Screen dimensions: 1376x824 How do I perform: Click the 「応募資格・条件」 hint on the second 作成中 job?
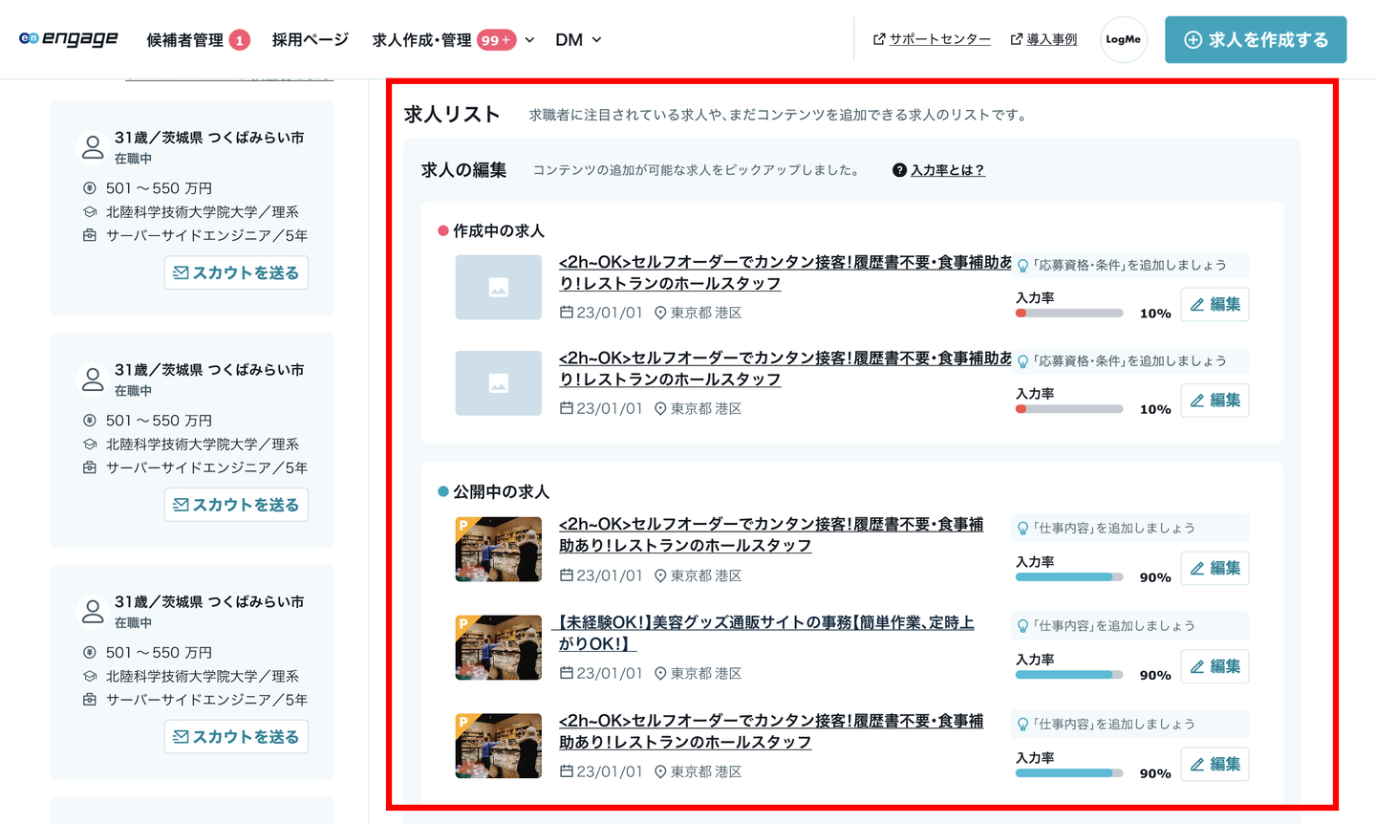click(x=1129, y=360)
